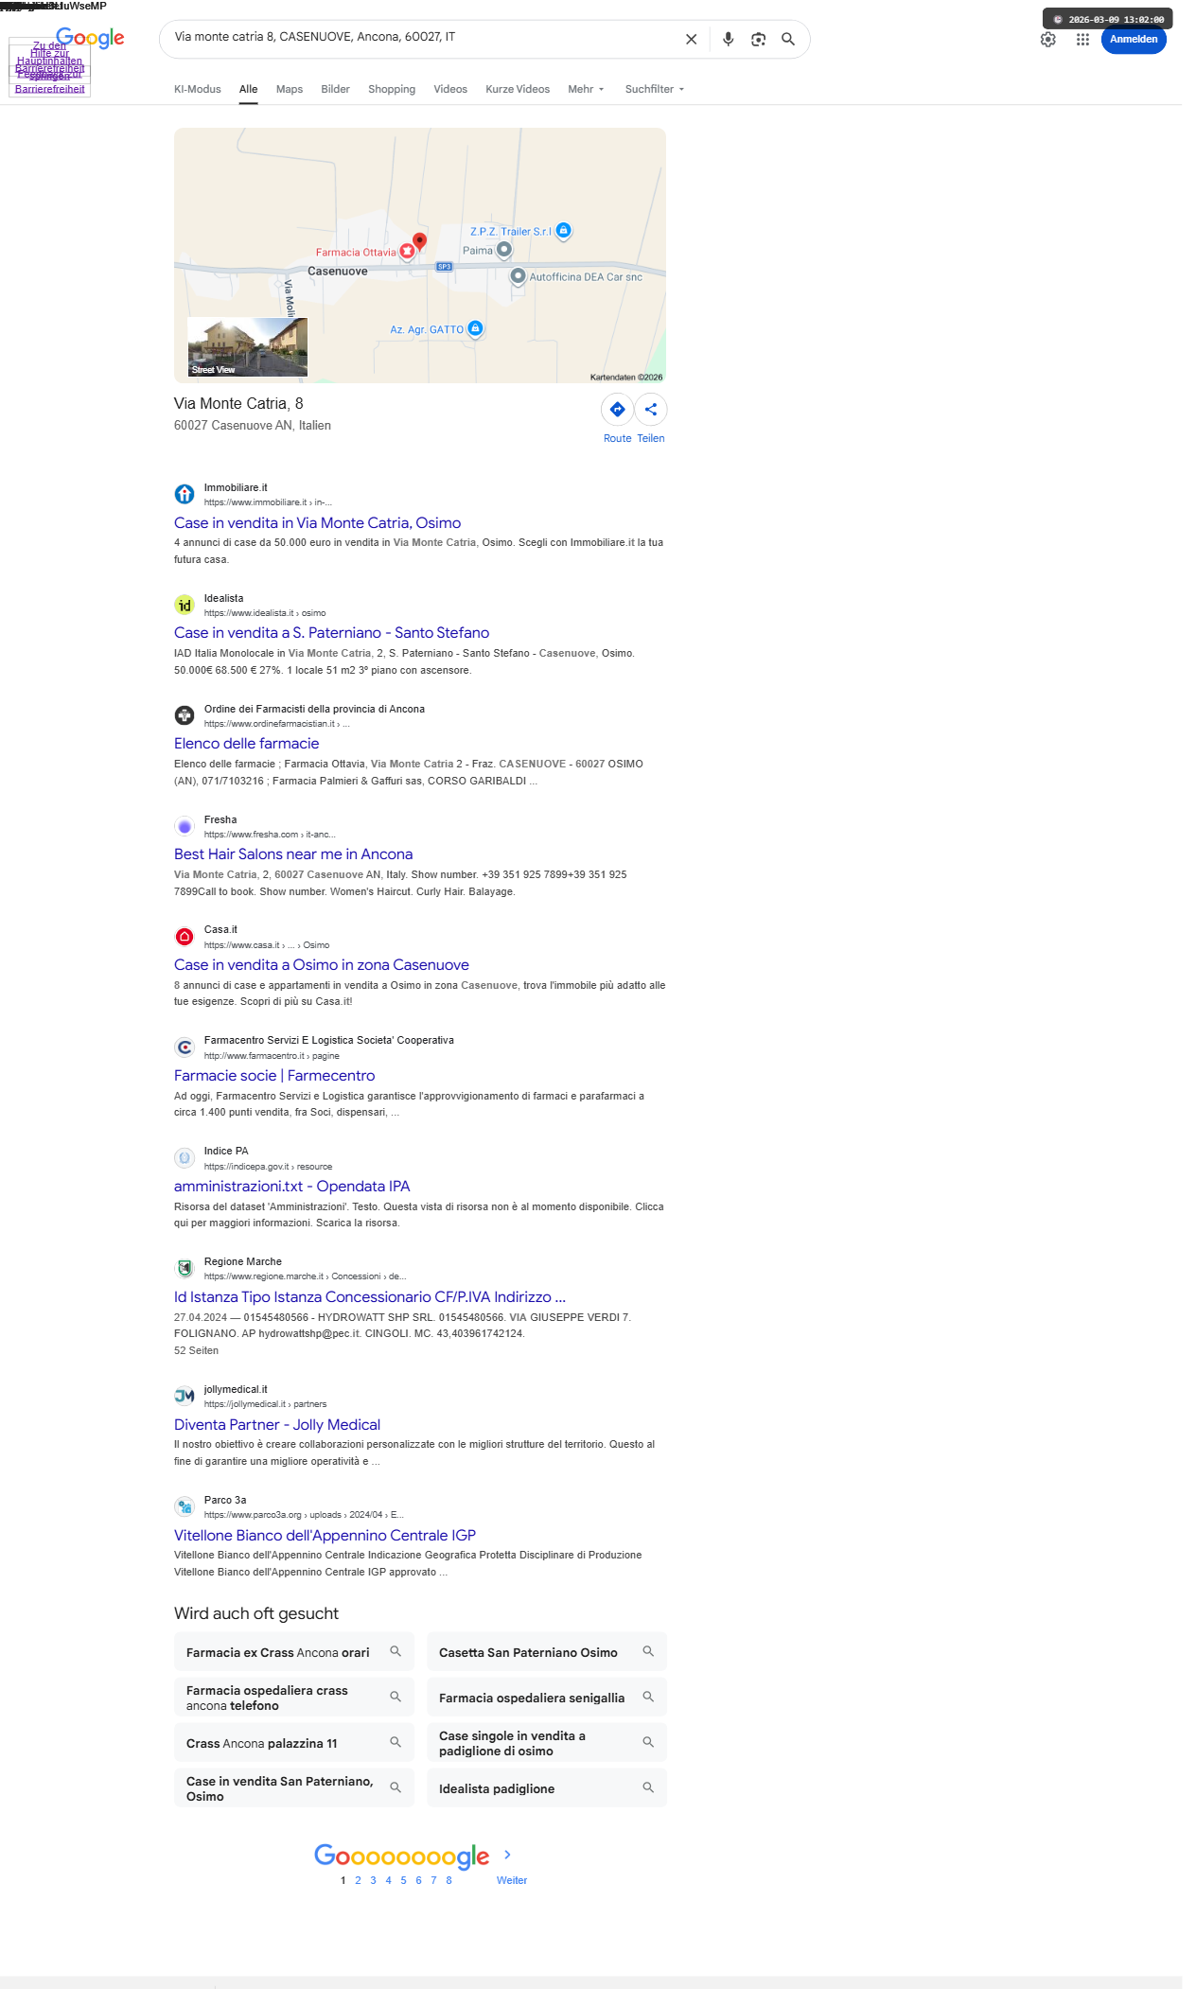Open amministrazioni.txt - Opendata IPA result

tap(291, 1186)
